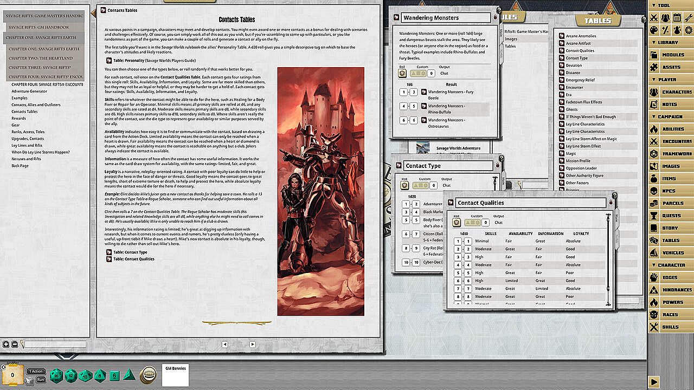Expand Chapter Three: Savage Rifts in the index
The width and height of the screenshot is (694, 390).
[46, 68]
